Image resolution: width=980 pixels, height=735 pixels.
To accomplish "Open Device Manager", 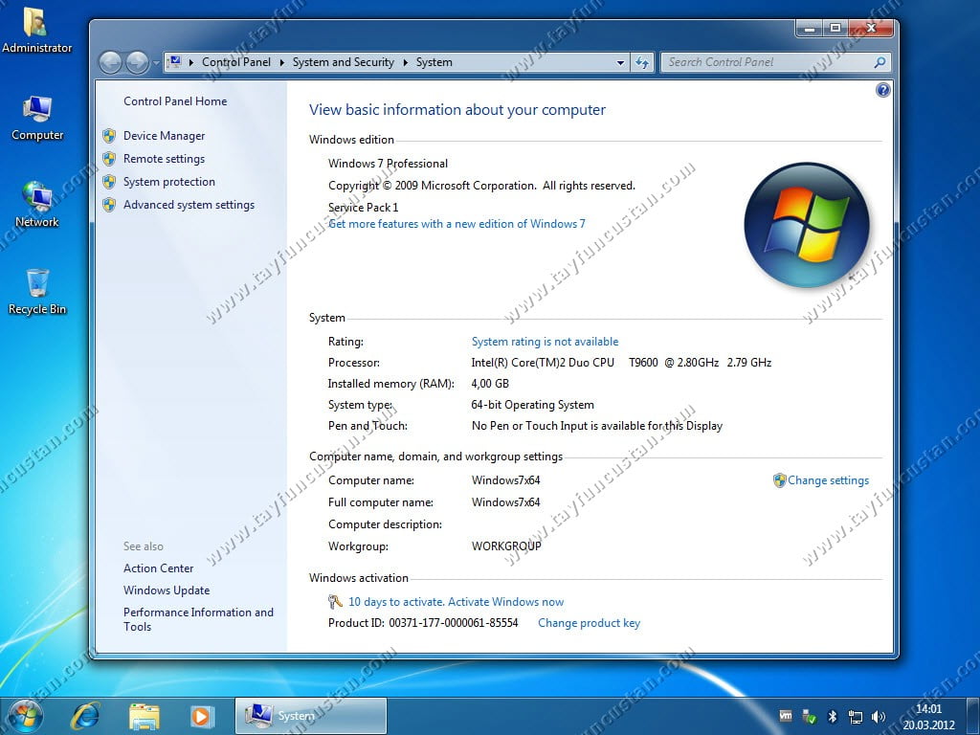I will (164, 136).
